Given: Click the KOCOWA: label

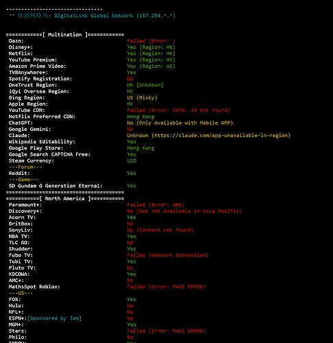Looking at the screenshot, I should [19, 274].
